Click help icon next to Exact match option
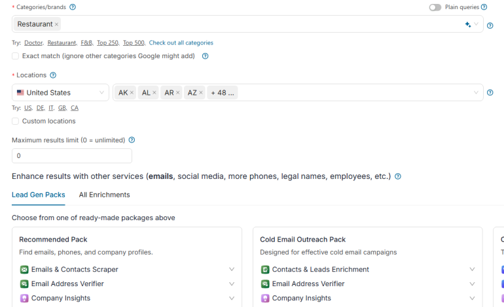The width and height of the screenshot is (504, 307). [x=205, y=56]
